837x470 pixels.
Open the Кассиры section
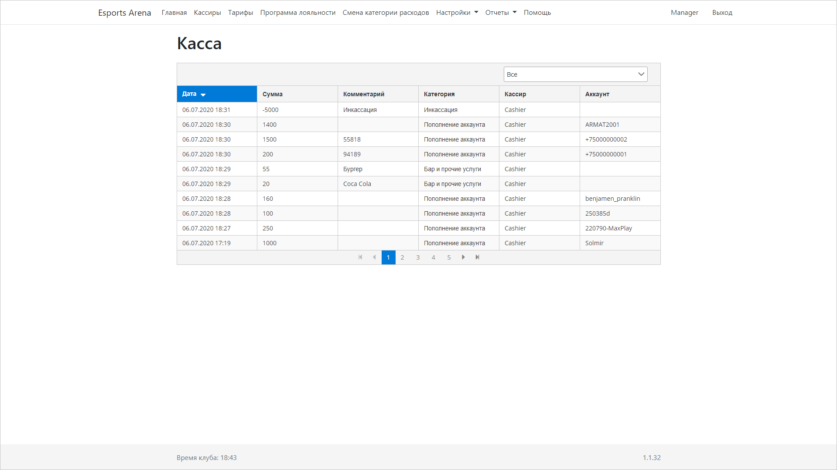(207, 13)
